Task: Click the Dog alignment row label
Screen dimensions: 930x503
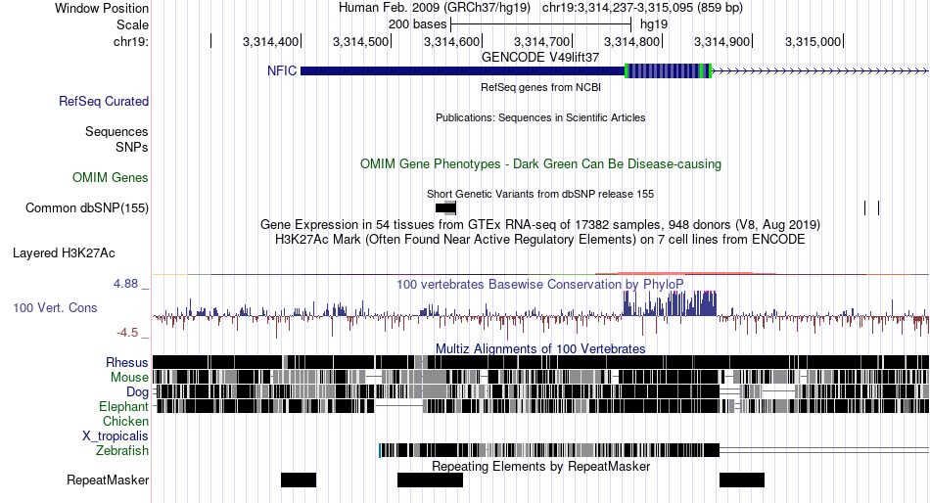Action: pyautogui.click(x=137, y=392)
